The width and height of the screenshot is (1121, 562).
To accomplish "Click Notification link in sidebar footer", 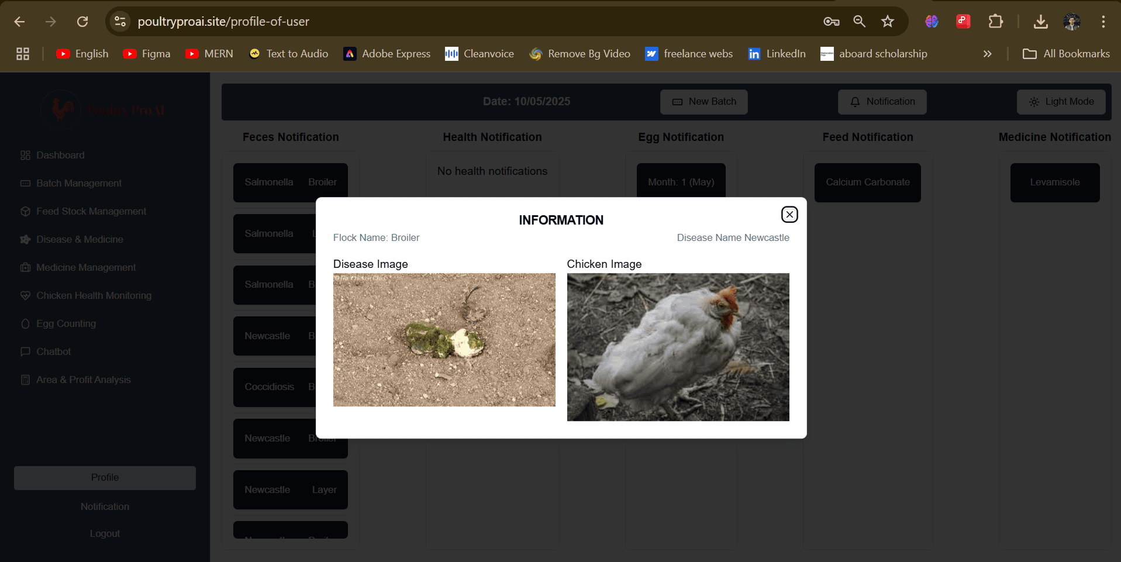I will pos(105,506).
